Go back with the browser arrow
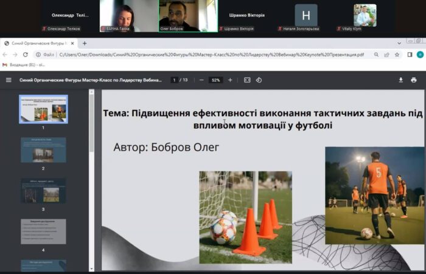 (5, 54)
